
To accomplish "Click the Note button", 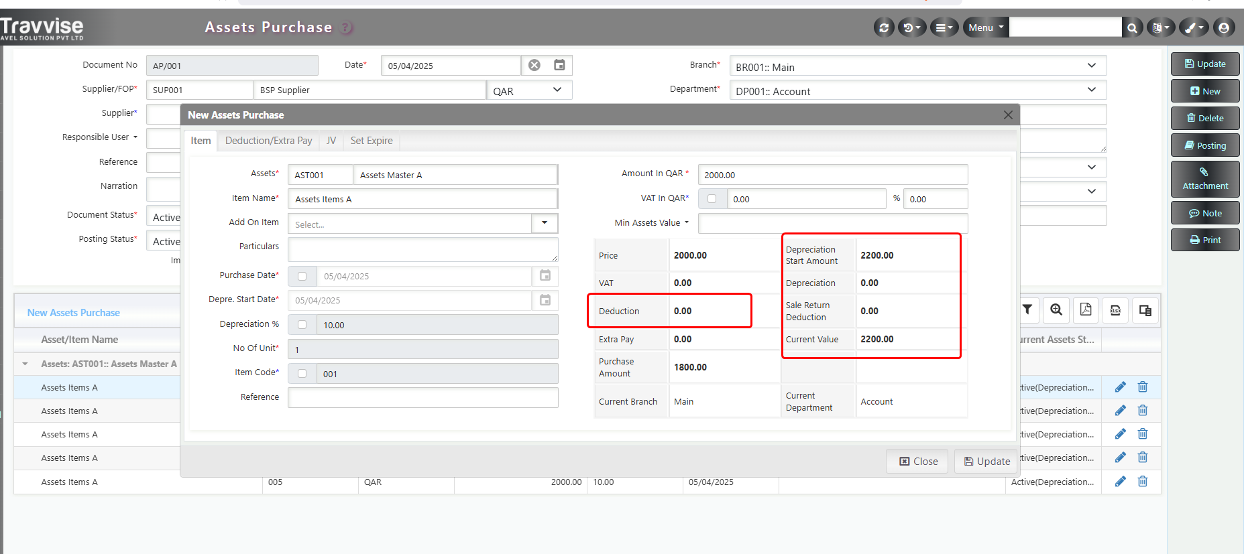I will 1205,213.
